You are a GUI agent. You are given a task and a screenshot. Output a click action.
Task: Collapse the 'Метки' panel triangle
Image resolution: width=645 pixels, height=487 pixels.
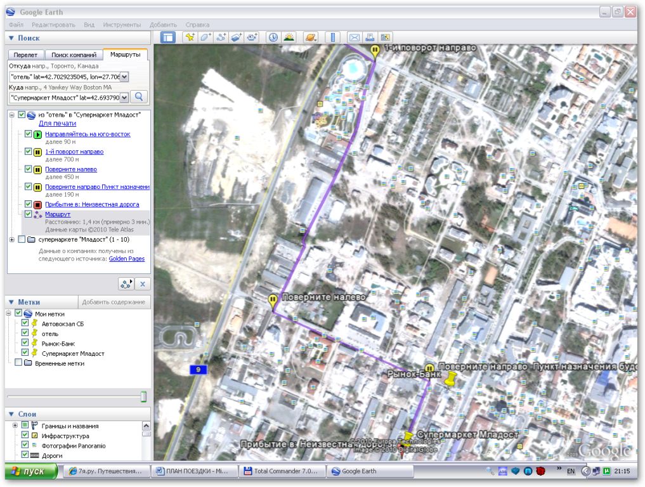pyautogui.click(x=11, y=302)
